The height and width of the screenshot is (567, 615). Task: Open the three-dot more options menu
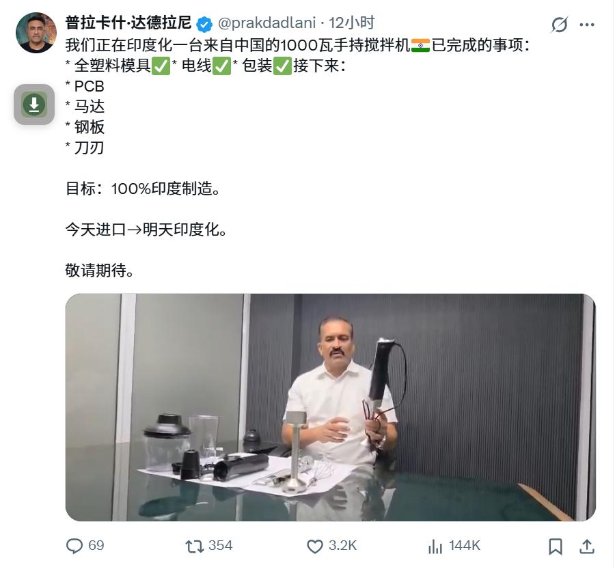click(587, 25)
